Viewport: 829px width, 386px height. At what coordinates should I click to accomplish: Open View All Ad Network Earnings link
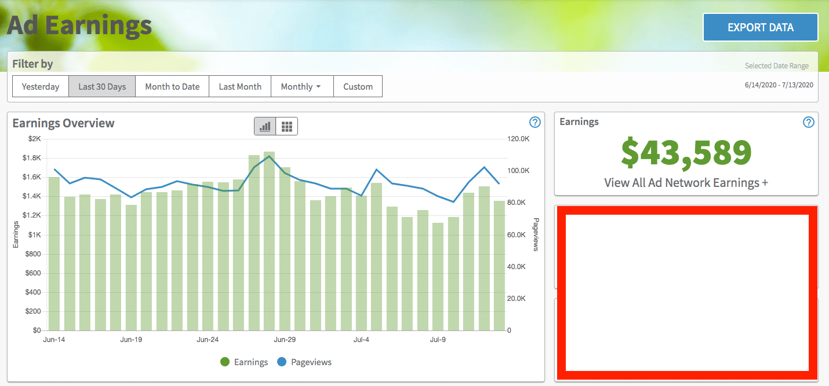coord(686,183)
